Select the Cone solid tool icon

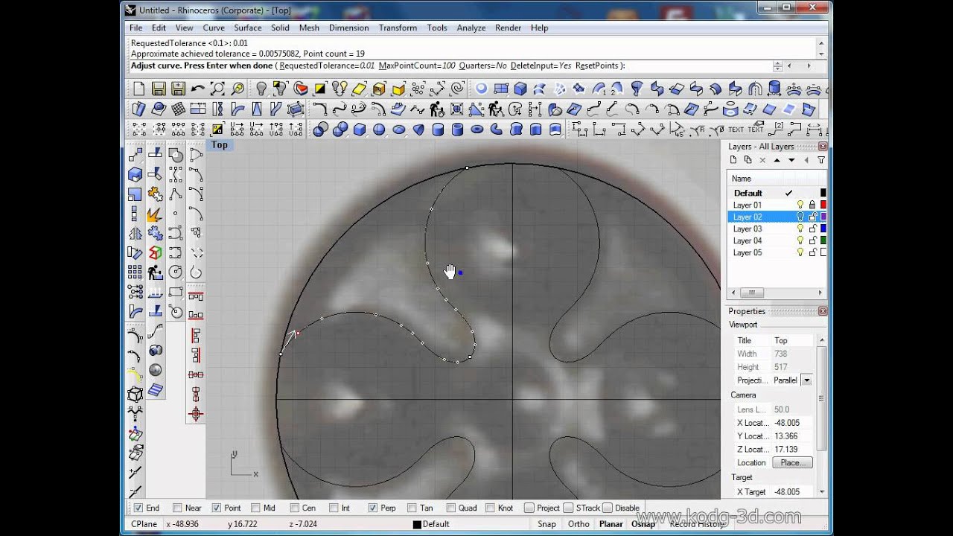(x=418, y=129)
